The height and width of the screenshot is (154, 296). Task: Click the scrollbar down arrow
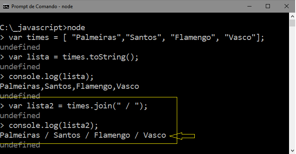click(x=292, y=151)
